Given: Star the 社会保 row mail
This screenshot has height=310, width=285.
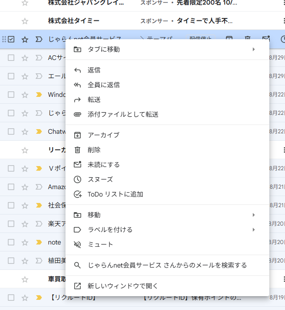Looking at the screenshot, I should [25, 205].
